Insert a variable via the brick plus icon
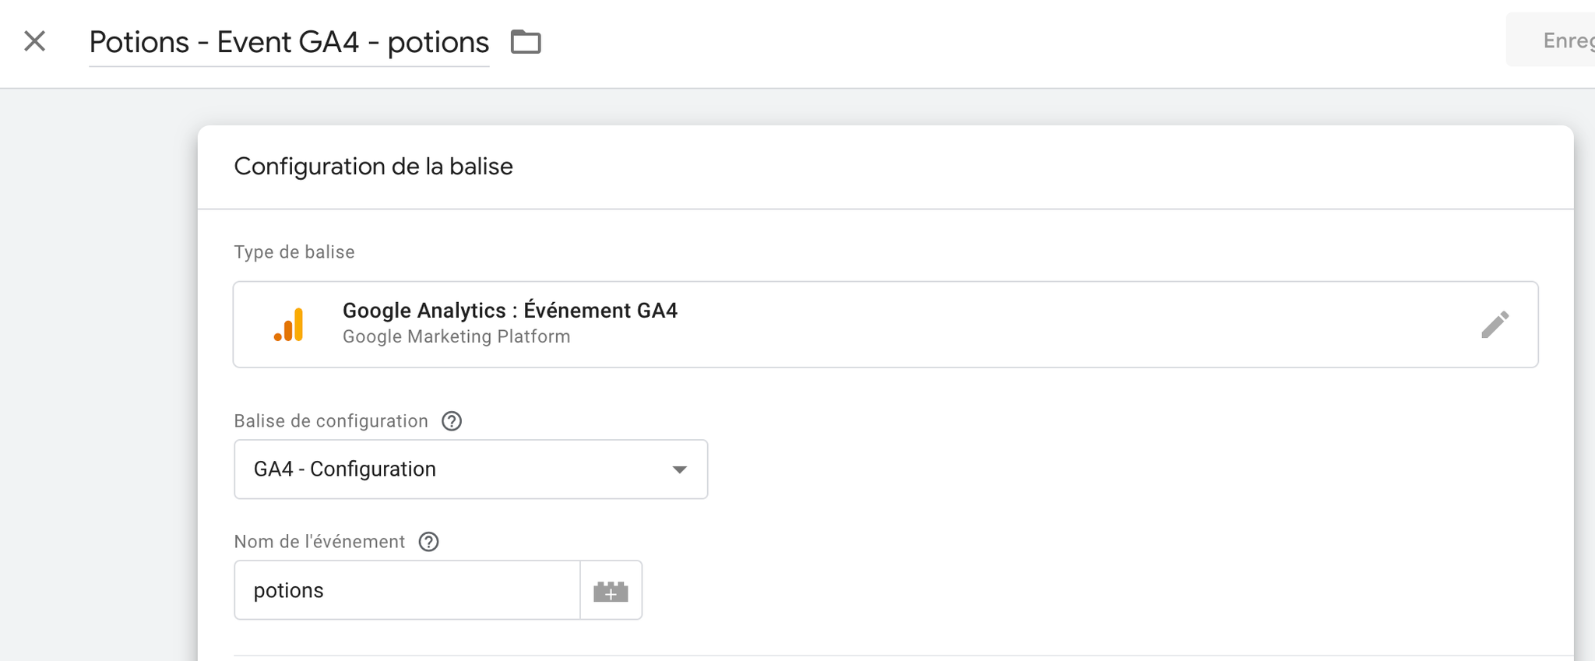 (x=611, y=591)
